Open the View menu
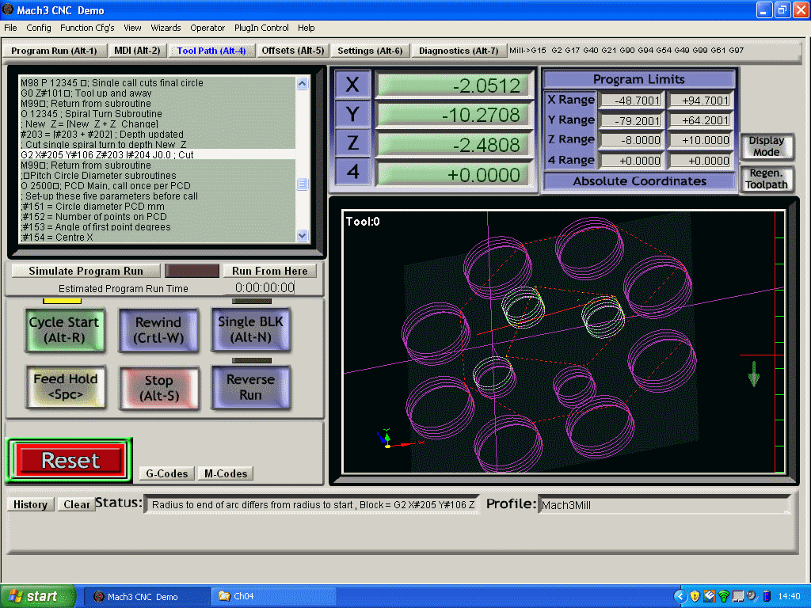 pyautogui.click(x=132, y=28)
